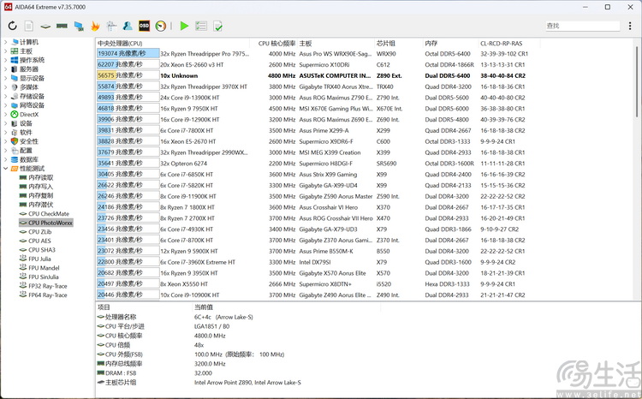Open the three-dot menu at top right

pos(630,26)
